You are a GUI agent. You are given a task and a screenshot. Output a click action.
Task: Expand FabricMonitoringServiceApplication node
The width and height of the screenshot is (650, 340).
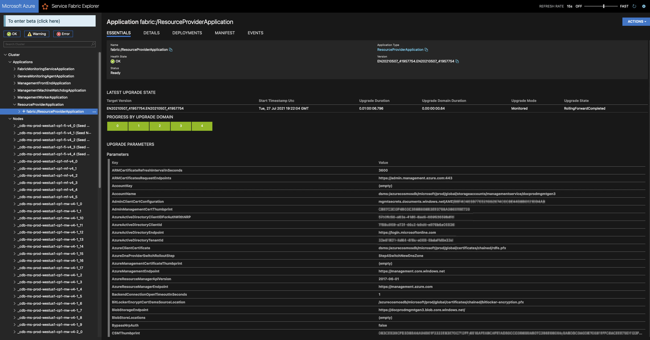[x=15, y=69]
